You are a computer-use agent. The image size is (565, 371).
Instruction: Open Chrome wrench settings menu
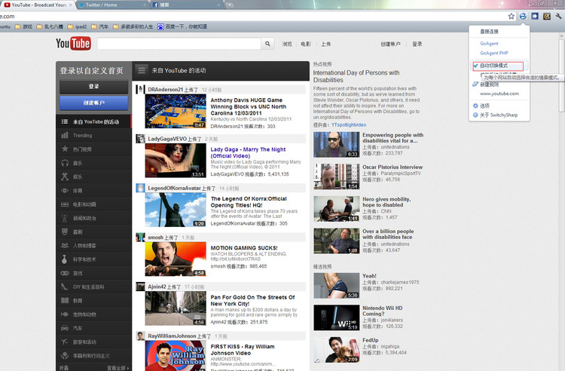(x=558, y=17)
